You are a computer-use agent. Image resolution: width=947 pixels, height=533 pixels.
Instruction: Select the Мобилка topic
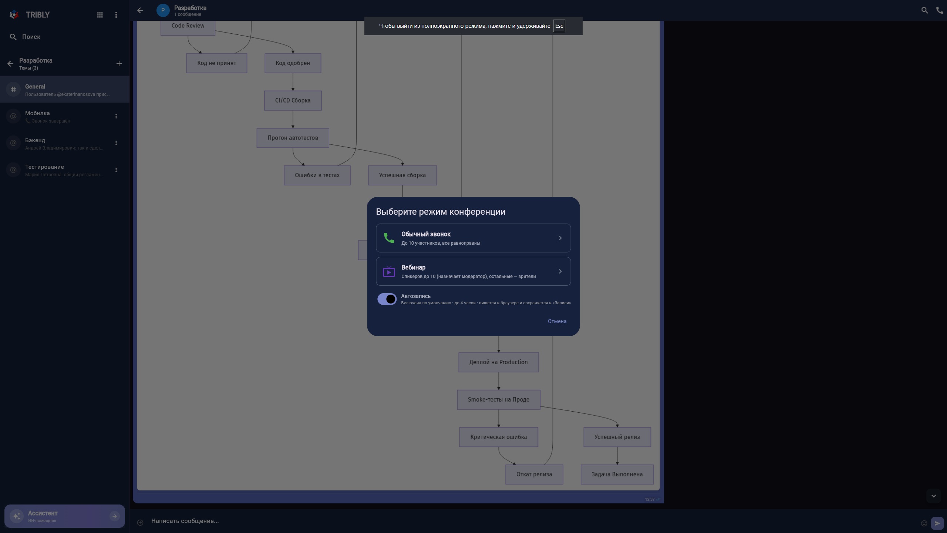tap(65, 116)
